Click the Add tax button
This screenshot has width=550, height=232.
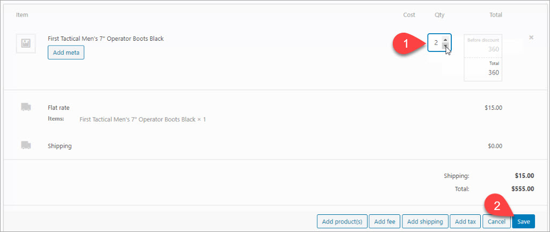(465, 221)
